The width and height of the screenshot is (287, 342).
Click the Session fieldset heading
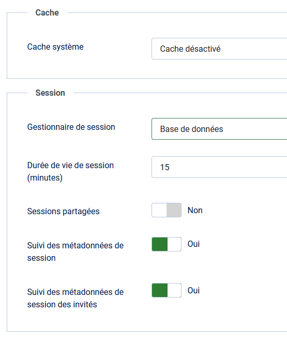tap(50, 93)
